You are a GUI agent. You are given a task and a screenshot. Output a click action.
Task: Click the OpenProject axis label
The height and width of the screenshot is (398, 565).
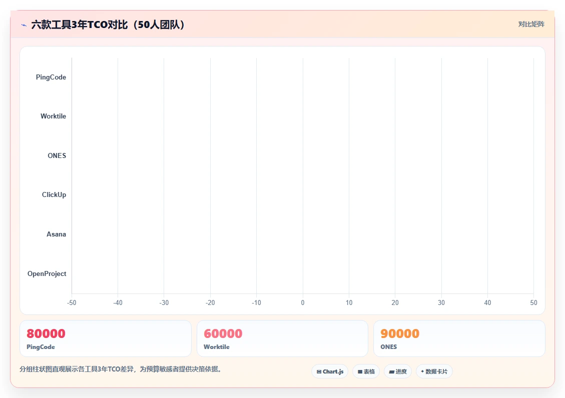pos(47,274)
